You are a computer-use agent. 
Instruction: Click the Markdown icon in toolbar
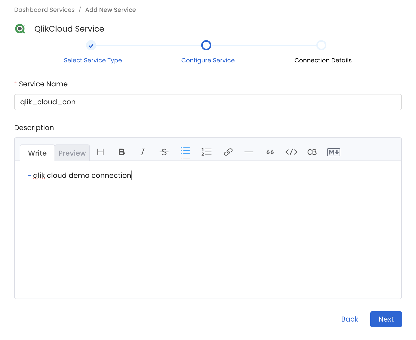[333, 152]
